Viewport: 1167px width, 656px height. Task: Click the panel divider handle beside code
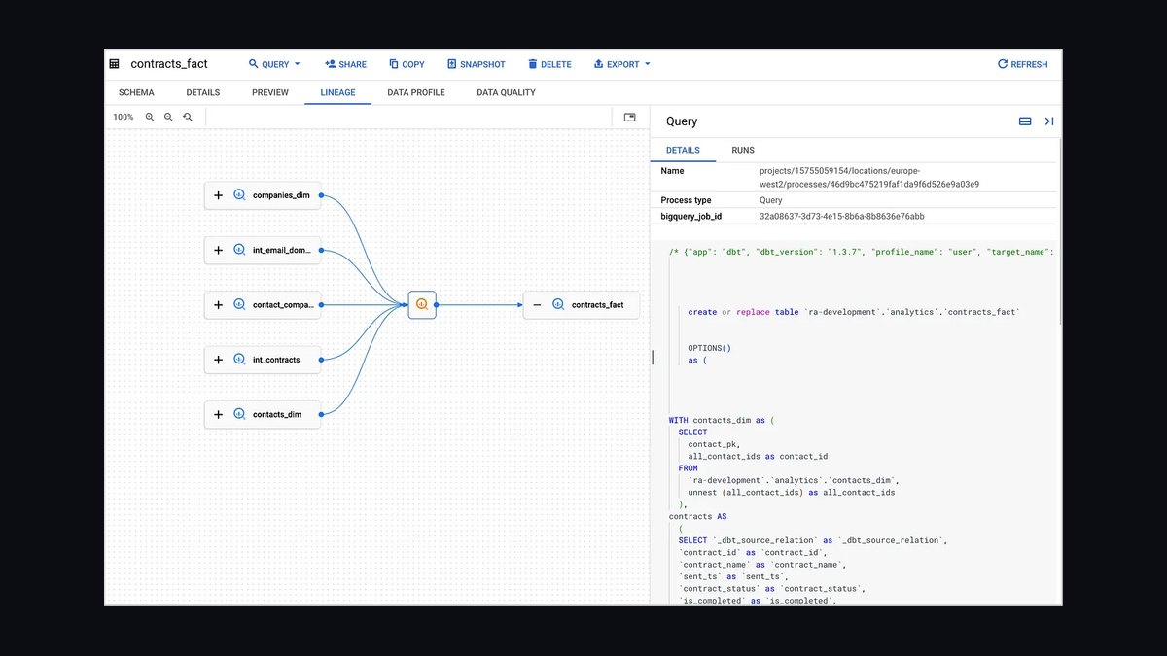[653, 358]
